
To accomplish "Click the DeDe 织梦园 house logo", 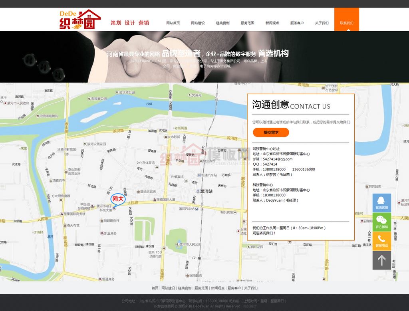I will click(80, 19).
